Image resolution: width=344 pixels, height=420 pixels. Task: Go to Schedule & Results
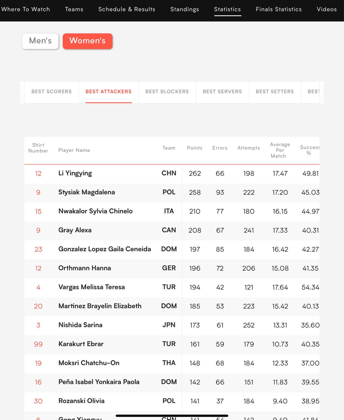point(127,9)
